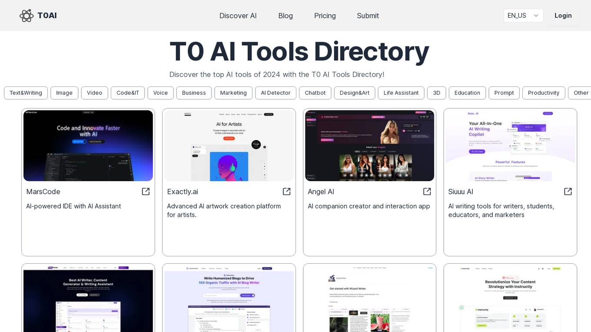Click the Login button
Screen dimensions: 591x332
point(563,16)
